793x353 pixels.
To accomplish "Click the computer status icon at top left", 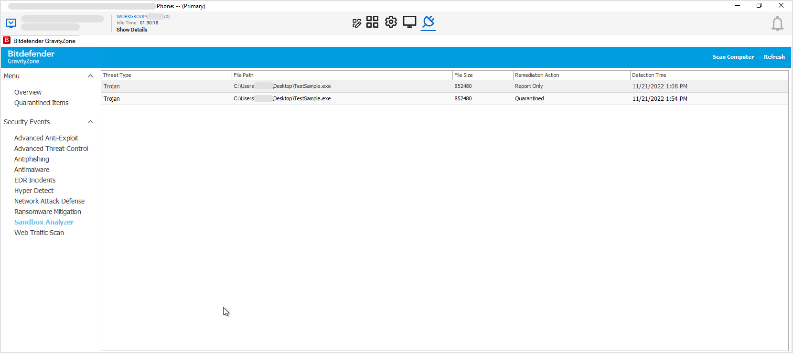I will [x=11, y=23].
